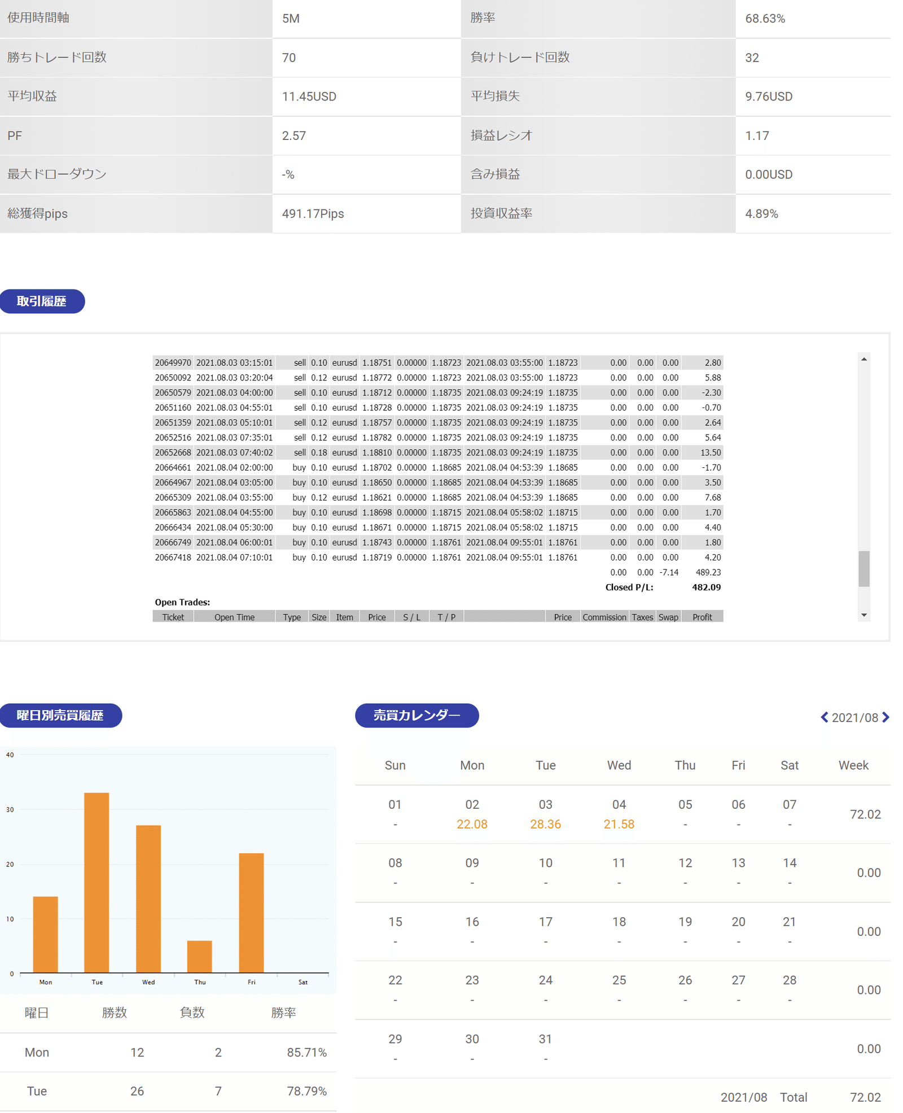Go to next month in trading calendar
This screenshot has height=1113, width=903.
(886, 717)
